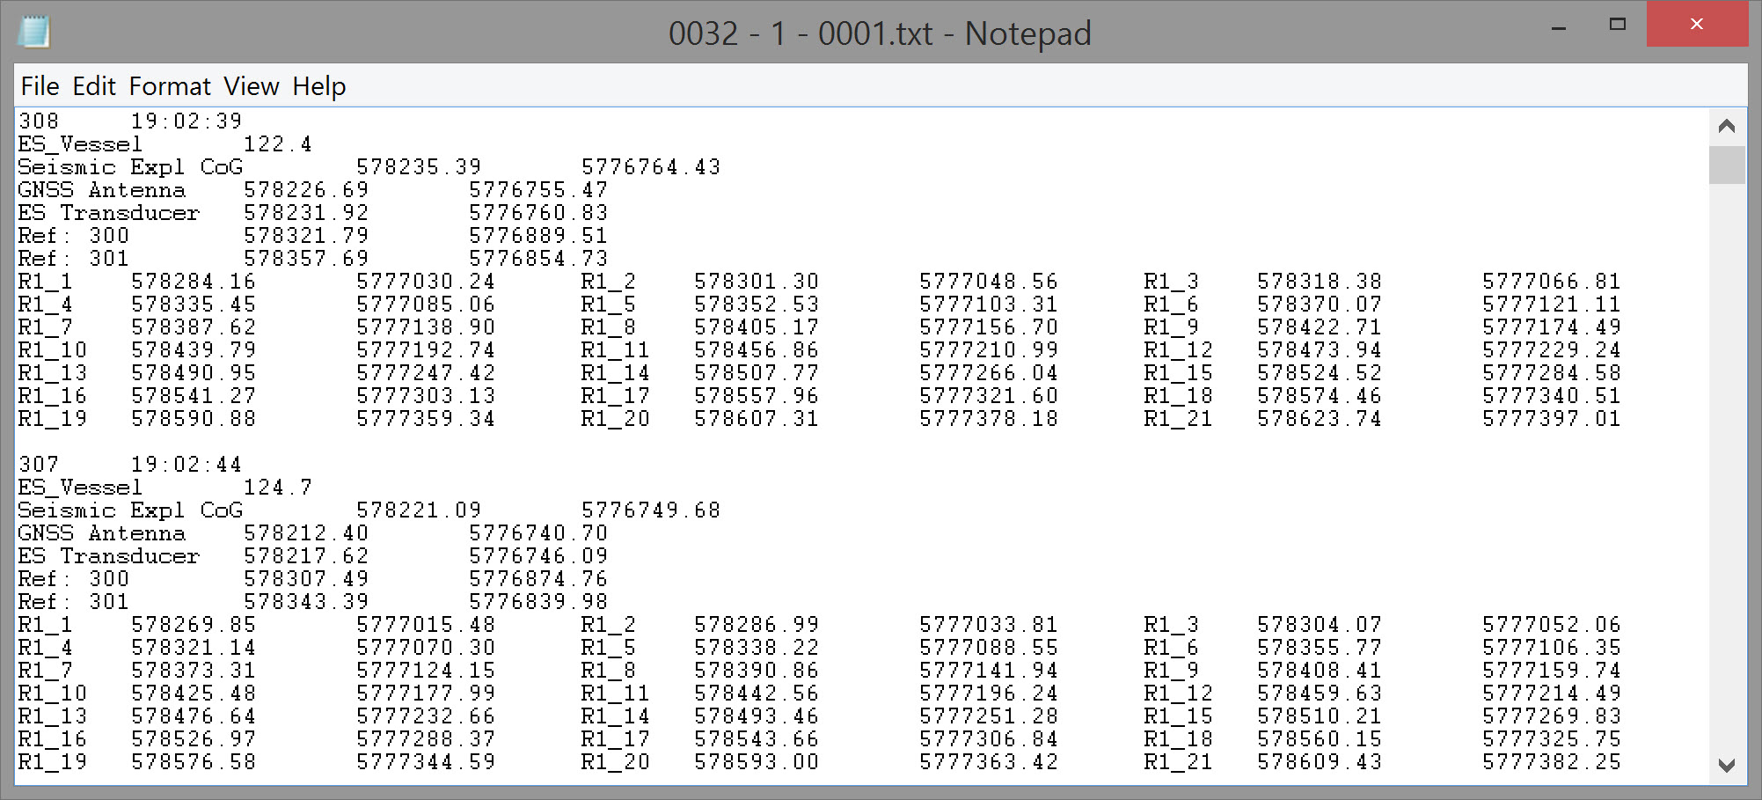
Task: Click the ES_Vessel value 124.7
Action: click(x=278, y=487)
